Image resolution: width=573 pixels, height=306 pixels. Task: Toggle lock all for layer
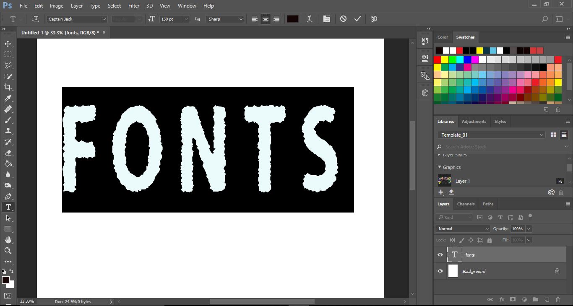point(490,240)
